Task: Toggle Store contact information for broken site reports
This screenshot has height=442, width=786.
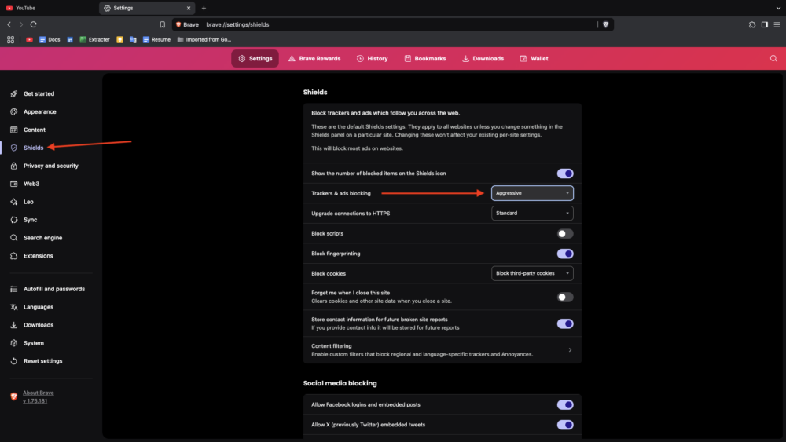Action: [565, 323]
